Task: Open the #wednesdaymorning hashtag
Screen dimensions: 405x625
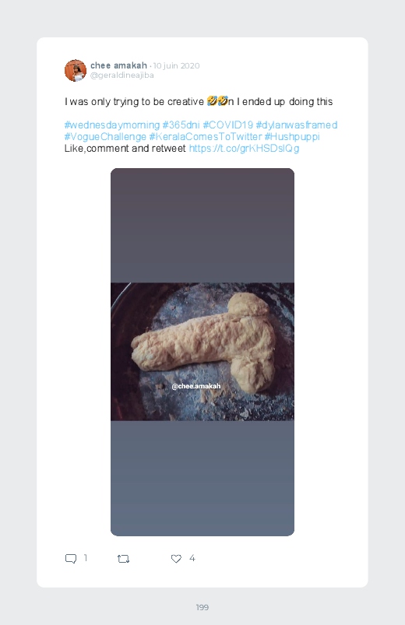Action: coord(112,125)
